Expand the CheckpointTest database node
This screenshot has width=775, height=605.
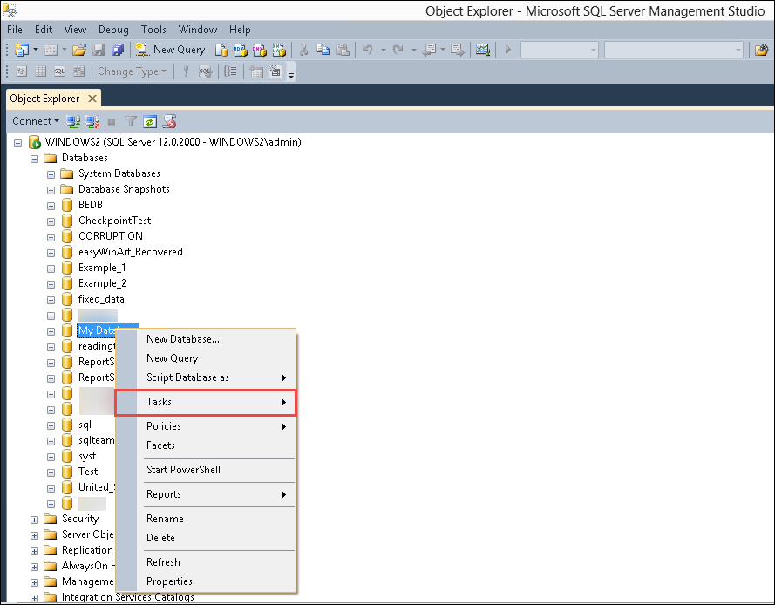pos(51,221)
